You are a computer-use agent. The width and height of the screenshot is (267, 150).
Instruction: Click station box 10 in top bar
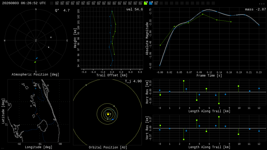click(104, 3)
